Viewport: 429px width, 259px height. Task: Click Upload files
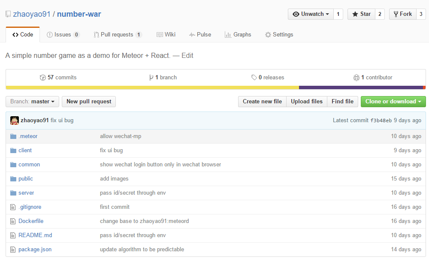point(307,102)
